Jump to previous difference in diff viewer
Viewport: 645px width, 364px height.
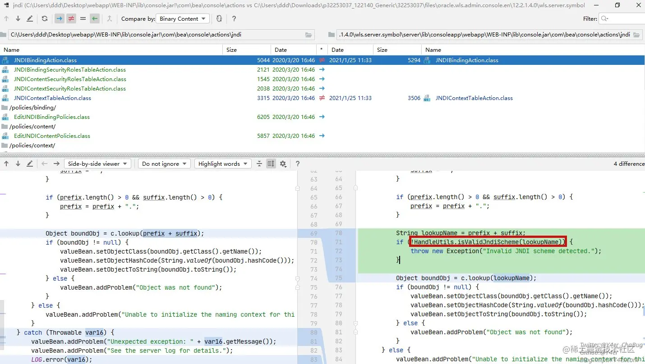click(6, 164)
